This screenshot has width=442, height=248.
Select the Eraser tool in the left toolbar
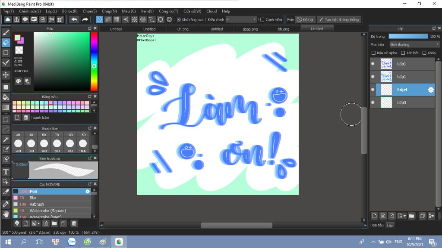6,43
